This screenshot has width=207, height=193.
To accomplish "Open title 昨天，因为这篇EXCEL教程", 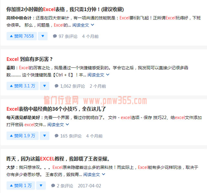I will point(58,159).
